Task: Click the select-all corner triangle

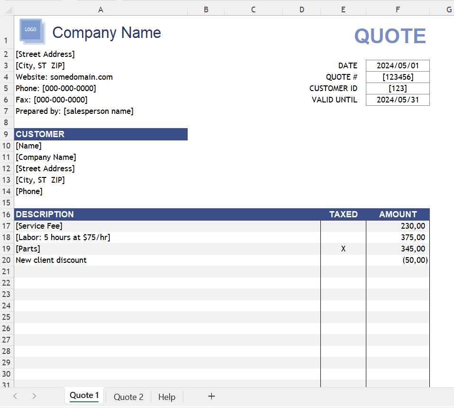Action: tap(9, 10)
